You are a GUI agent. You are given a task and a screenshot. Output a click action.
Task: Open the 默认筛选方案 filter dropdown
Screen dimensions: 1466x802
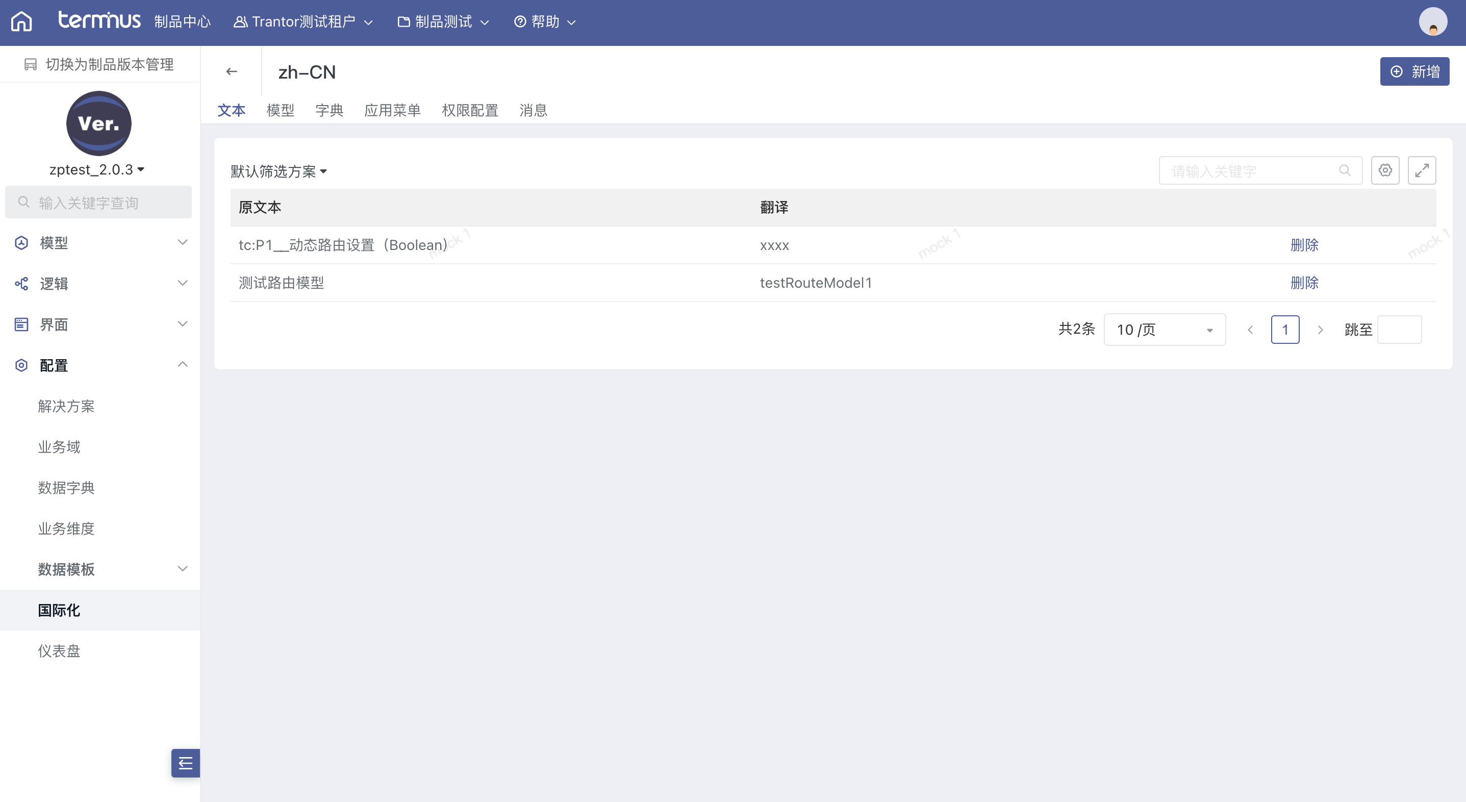[x=279, y=171]
